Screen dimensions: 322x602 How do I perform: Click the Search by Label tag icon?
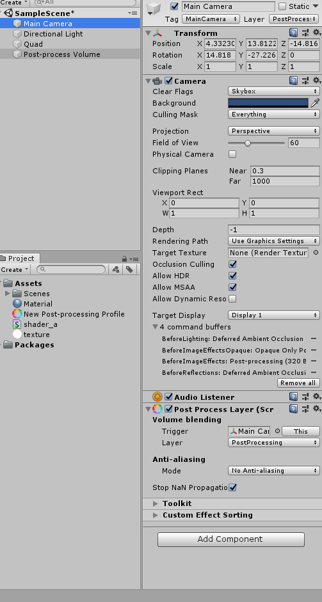point(129,269)
